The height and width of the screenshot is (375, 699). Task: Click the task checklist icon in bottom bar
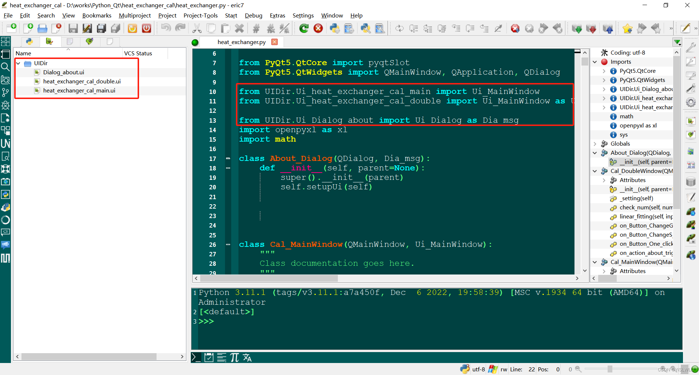209,358
